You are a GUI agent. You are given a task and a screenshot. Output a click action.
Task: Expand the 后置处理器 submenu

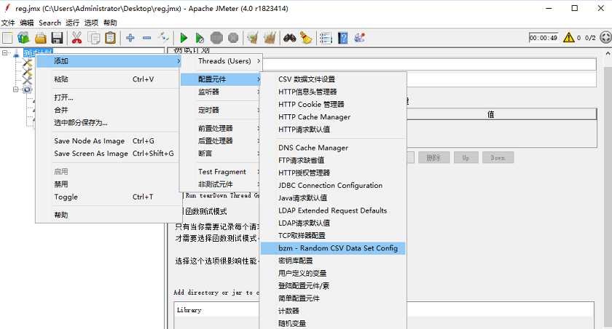pyautogui.click(x=221, y=140)
